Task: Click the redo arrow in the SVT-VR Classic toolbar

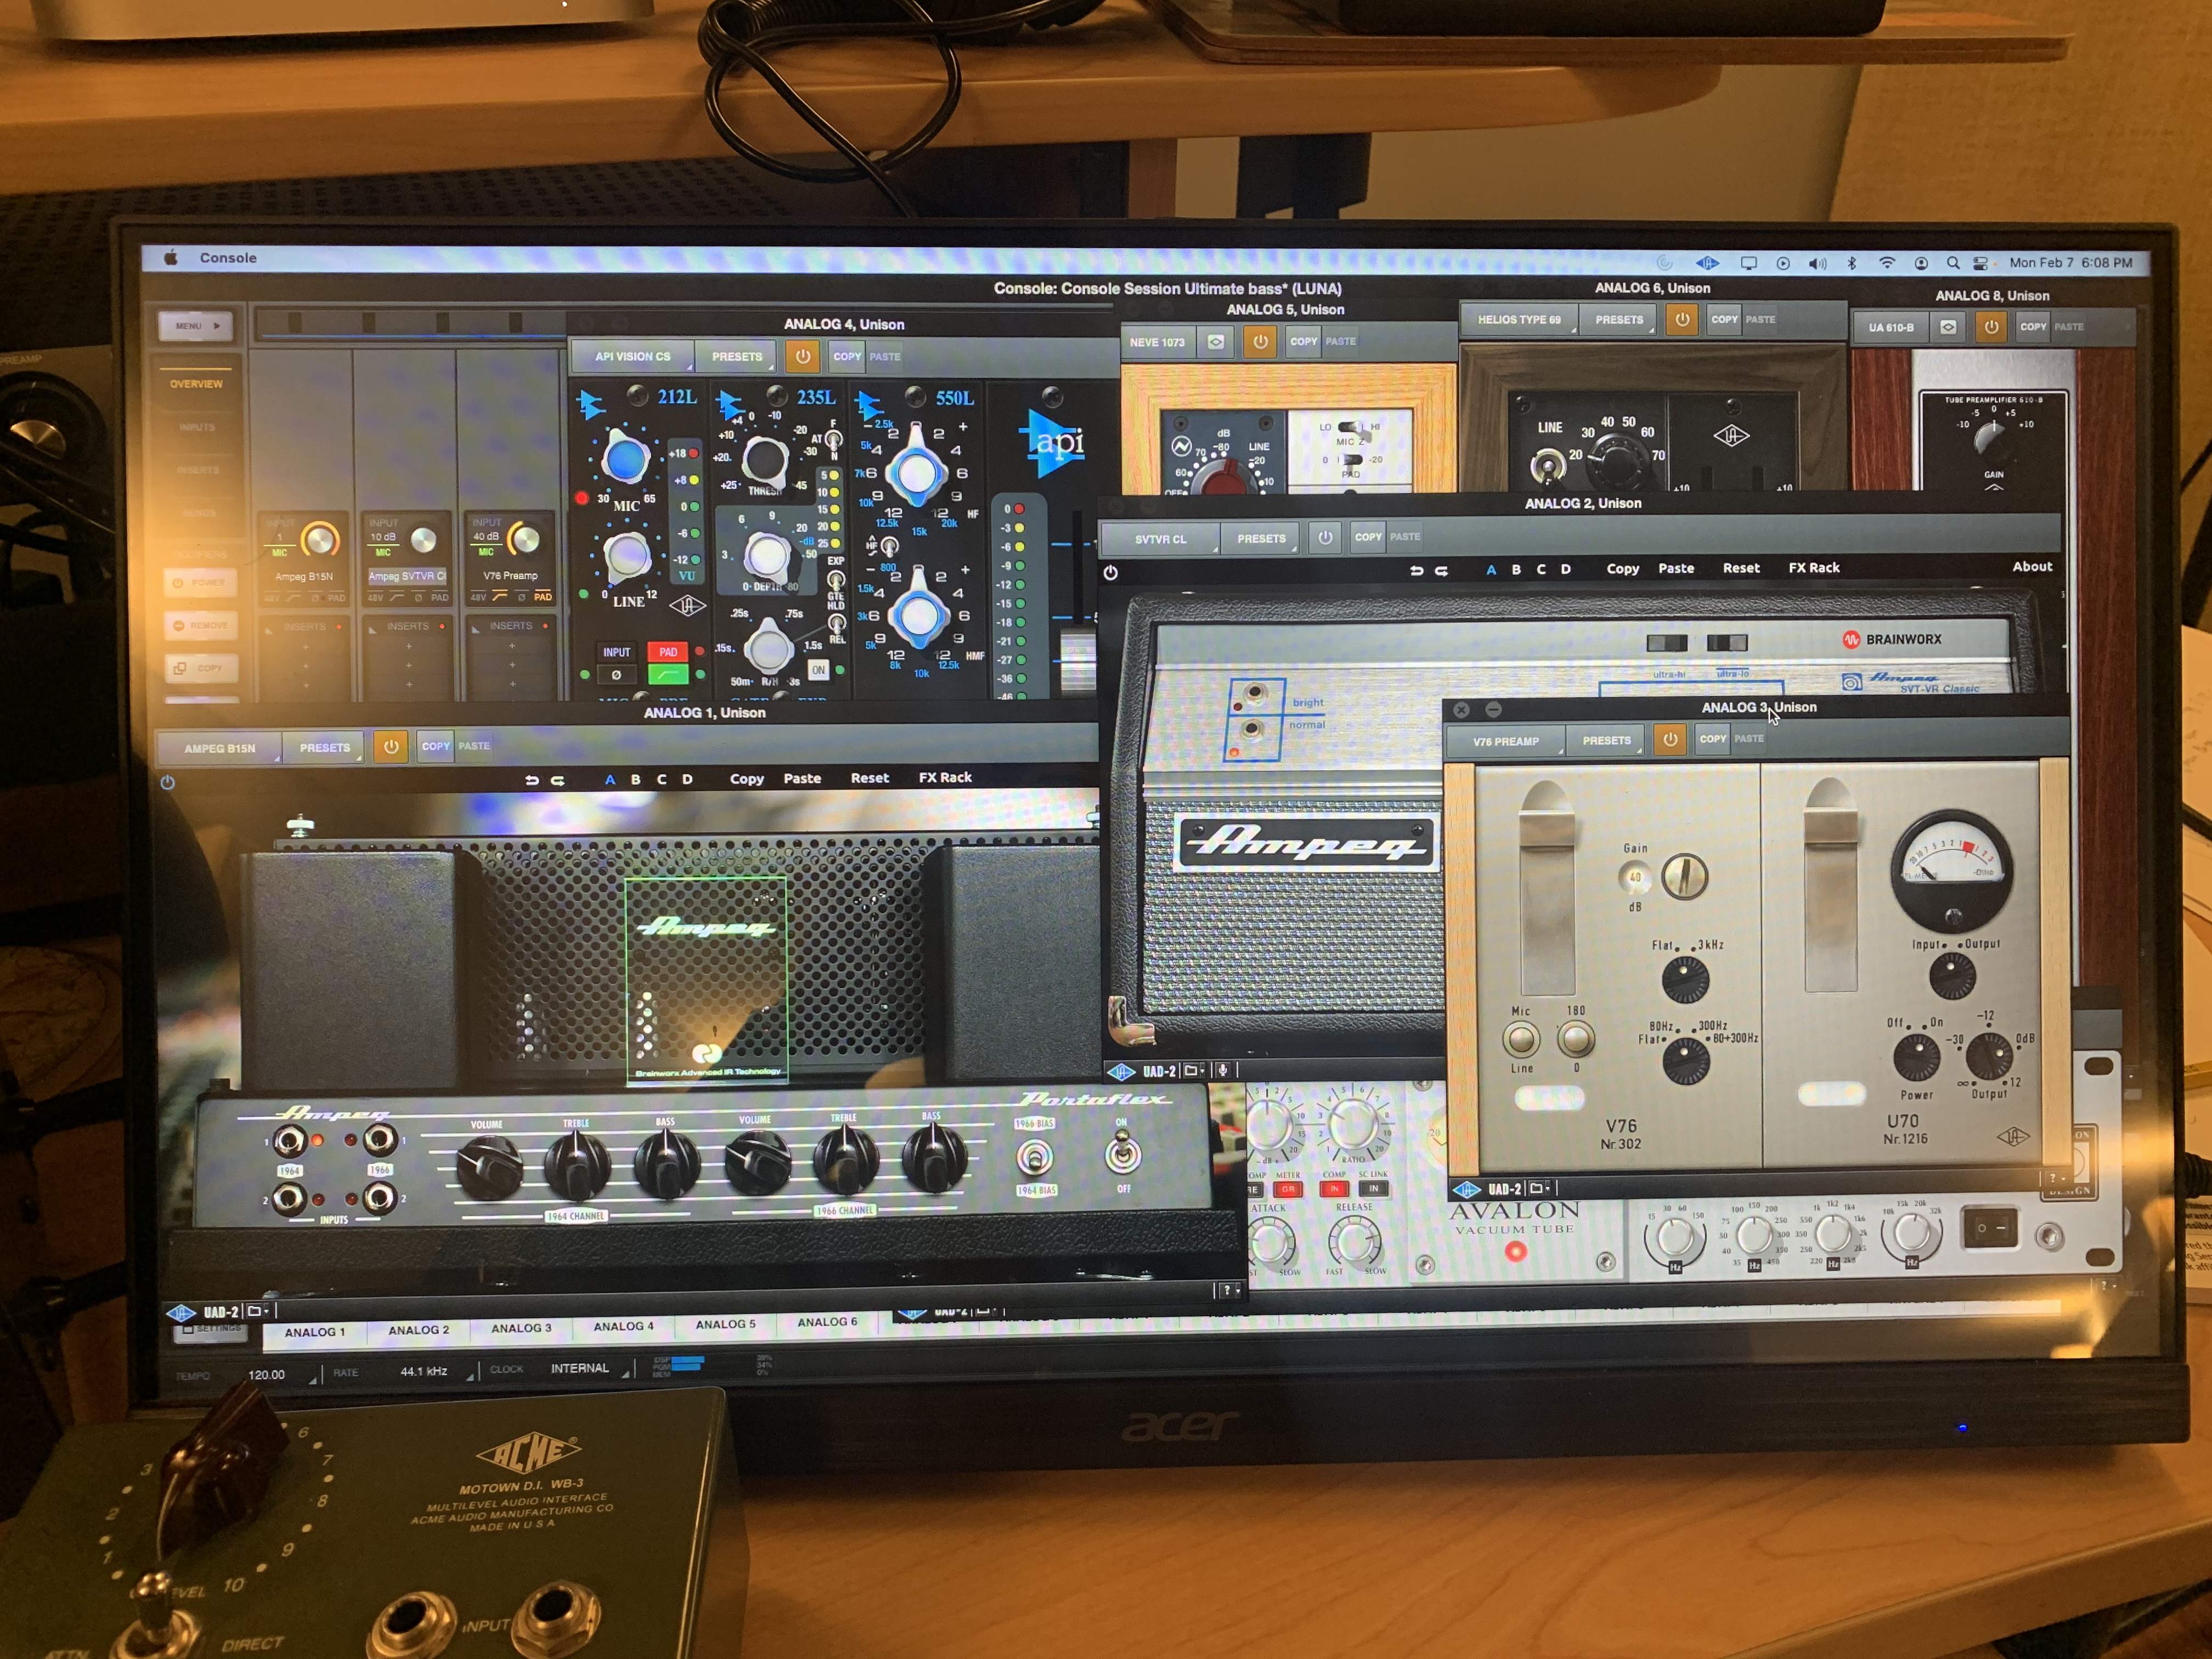Action: point(1441,570)
